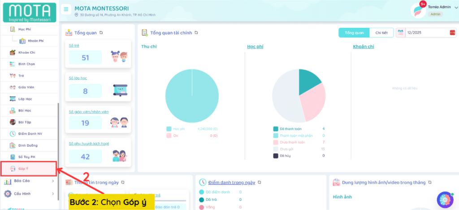This screenshot has width=459, height=210.
Task: Refresh the Tổng quan panel
Action: (x=101, y=33)
